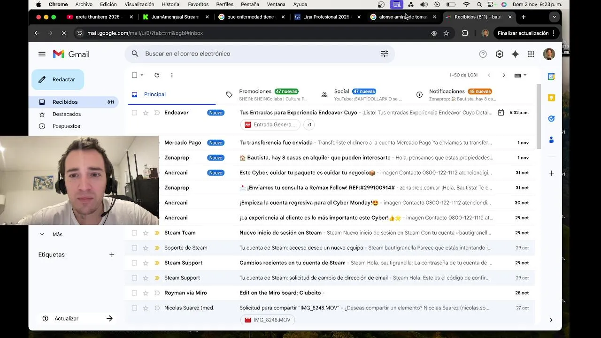Open Chrome extensions puzzle icon

tap(465, 33)
